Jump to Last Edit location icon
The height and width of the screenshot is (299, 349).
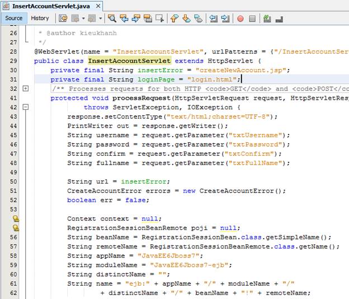coord(63,18)
